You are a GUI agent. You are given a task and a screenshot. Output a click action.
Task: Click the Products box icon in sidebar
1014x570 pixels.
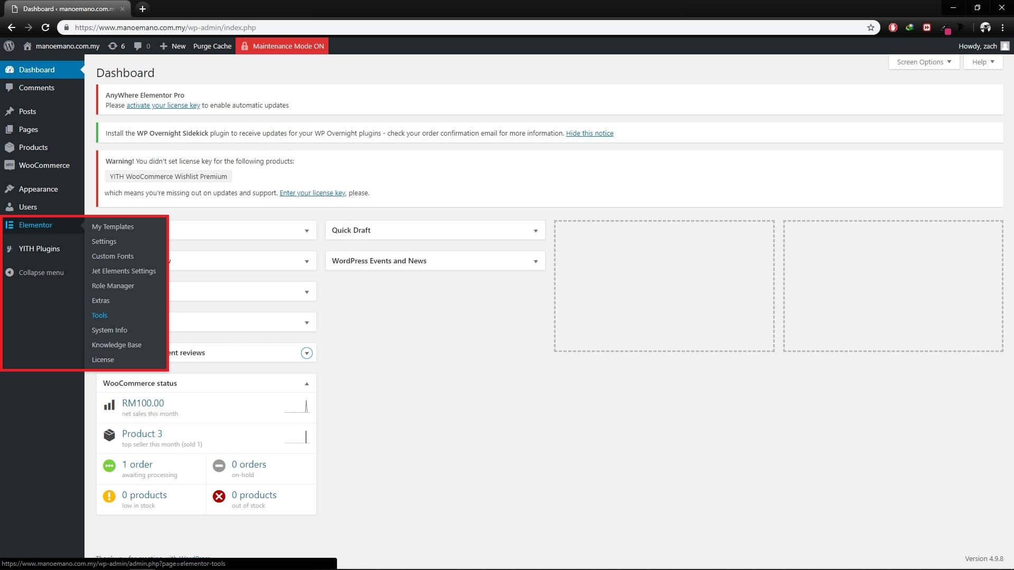(10, 147)
